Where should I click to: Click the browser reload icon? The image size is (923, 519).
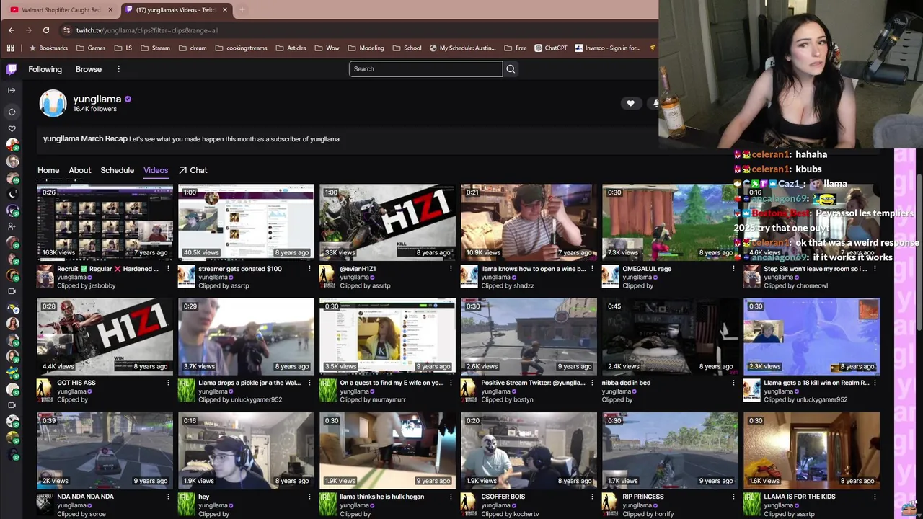click(46, 30)
